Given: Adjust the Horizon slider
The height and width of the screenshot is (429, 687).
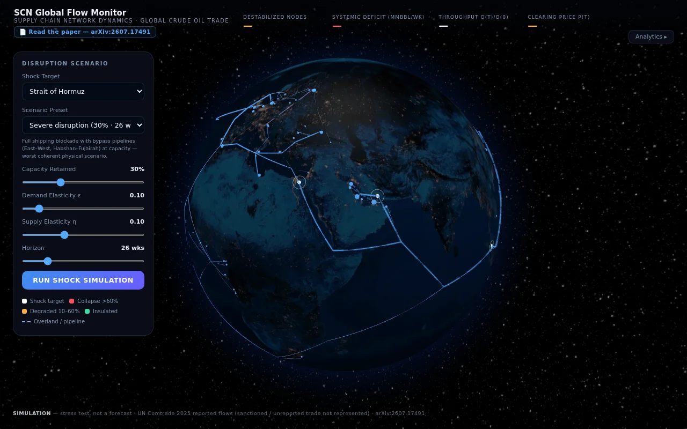Looking at the screenshot, I should point(83,261).
